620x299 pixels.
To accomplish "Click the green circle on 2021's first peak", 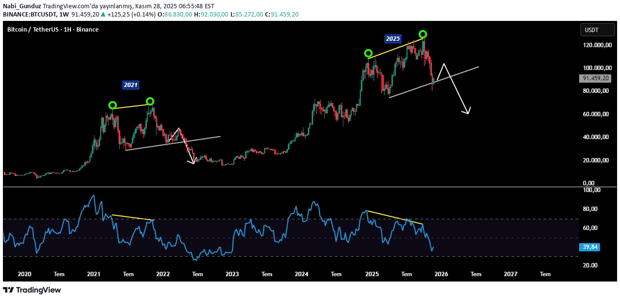I will pos(112,105).
